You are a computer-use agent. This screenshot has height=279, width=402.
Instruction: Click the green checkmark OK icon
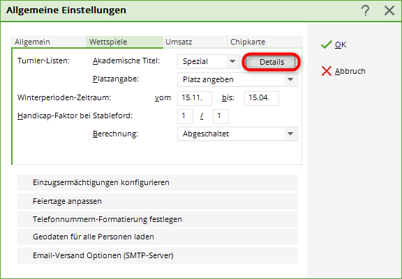pos(327,45)
